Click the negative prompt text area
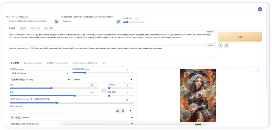Image resolution: width=272 pixels, height=130 pixels. [112, 51]
